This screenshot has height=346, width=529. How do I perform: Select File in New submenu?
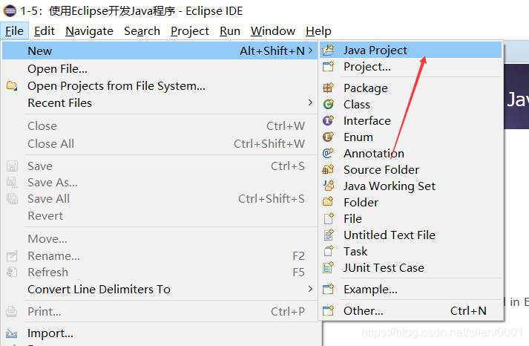[x=410, y=219]
